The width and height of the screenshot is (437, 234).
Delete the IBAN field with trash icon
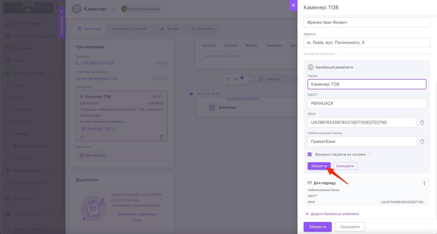[x=422, y=122]
